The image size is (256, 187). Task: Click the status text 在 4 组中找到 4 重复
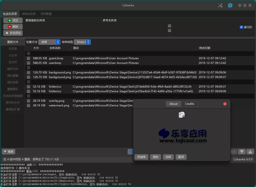(x=31, y=159)
